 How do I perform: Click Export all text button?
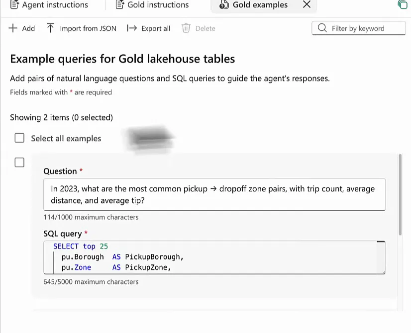[156, 28]
